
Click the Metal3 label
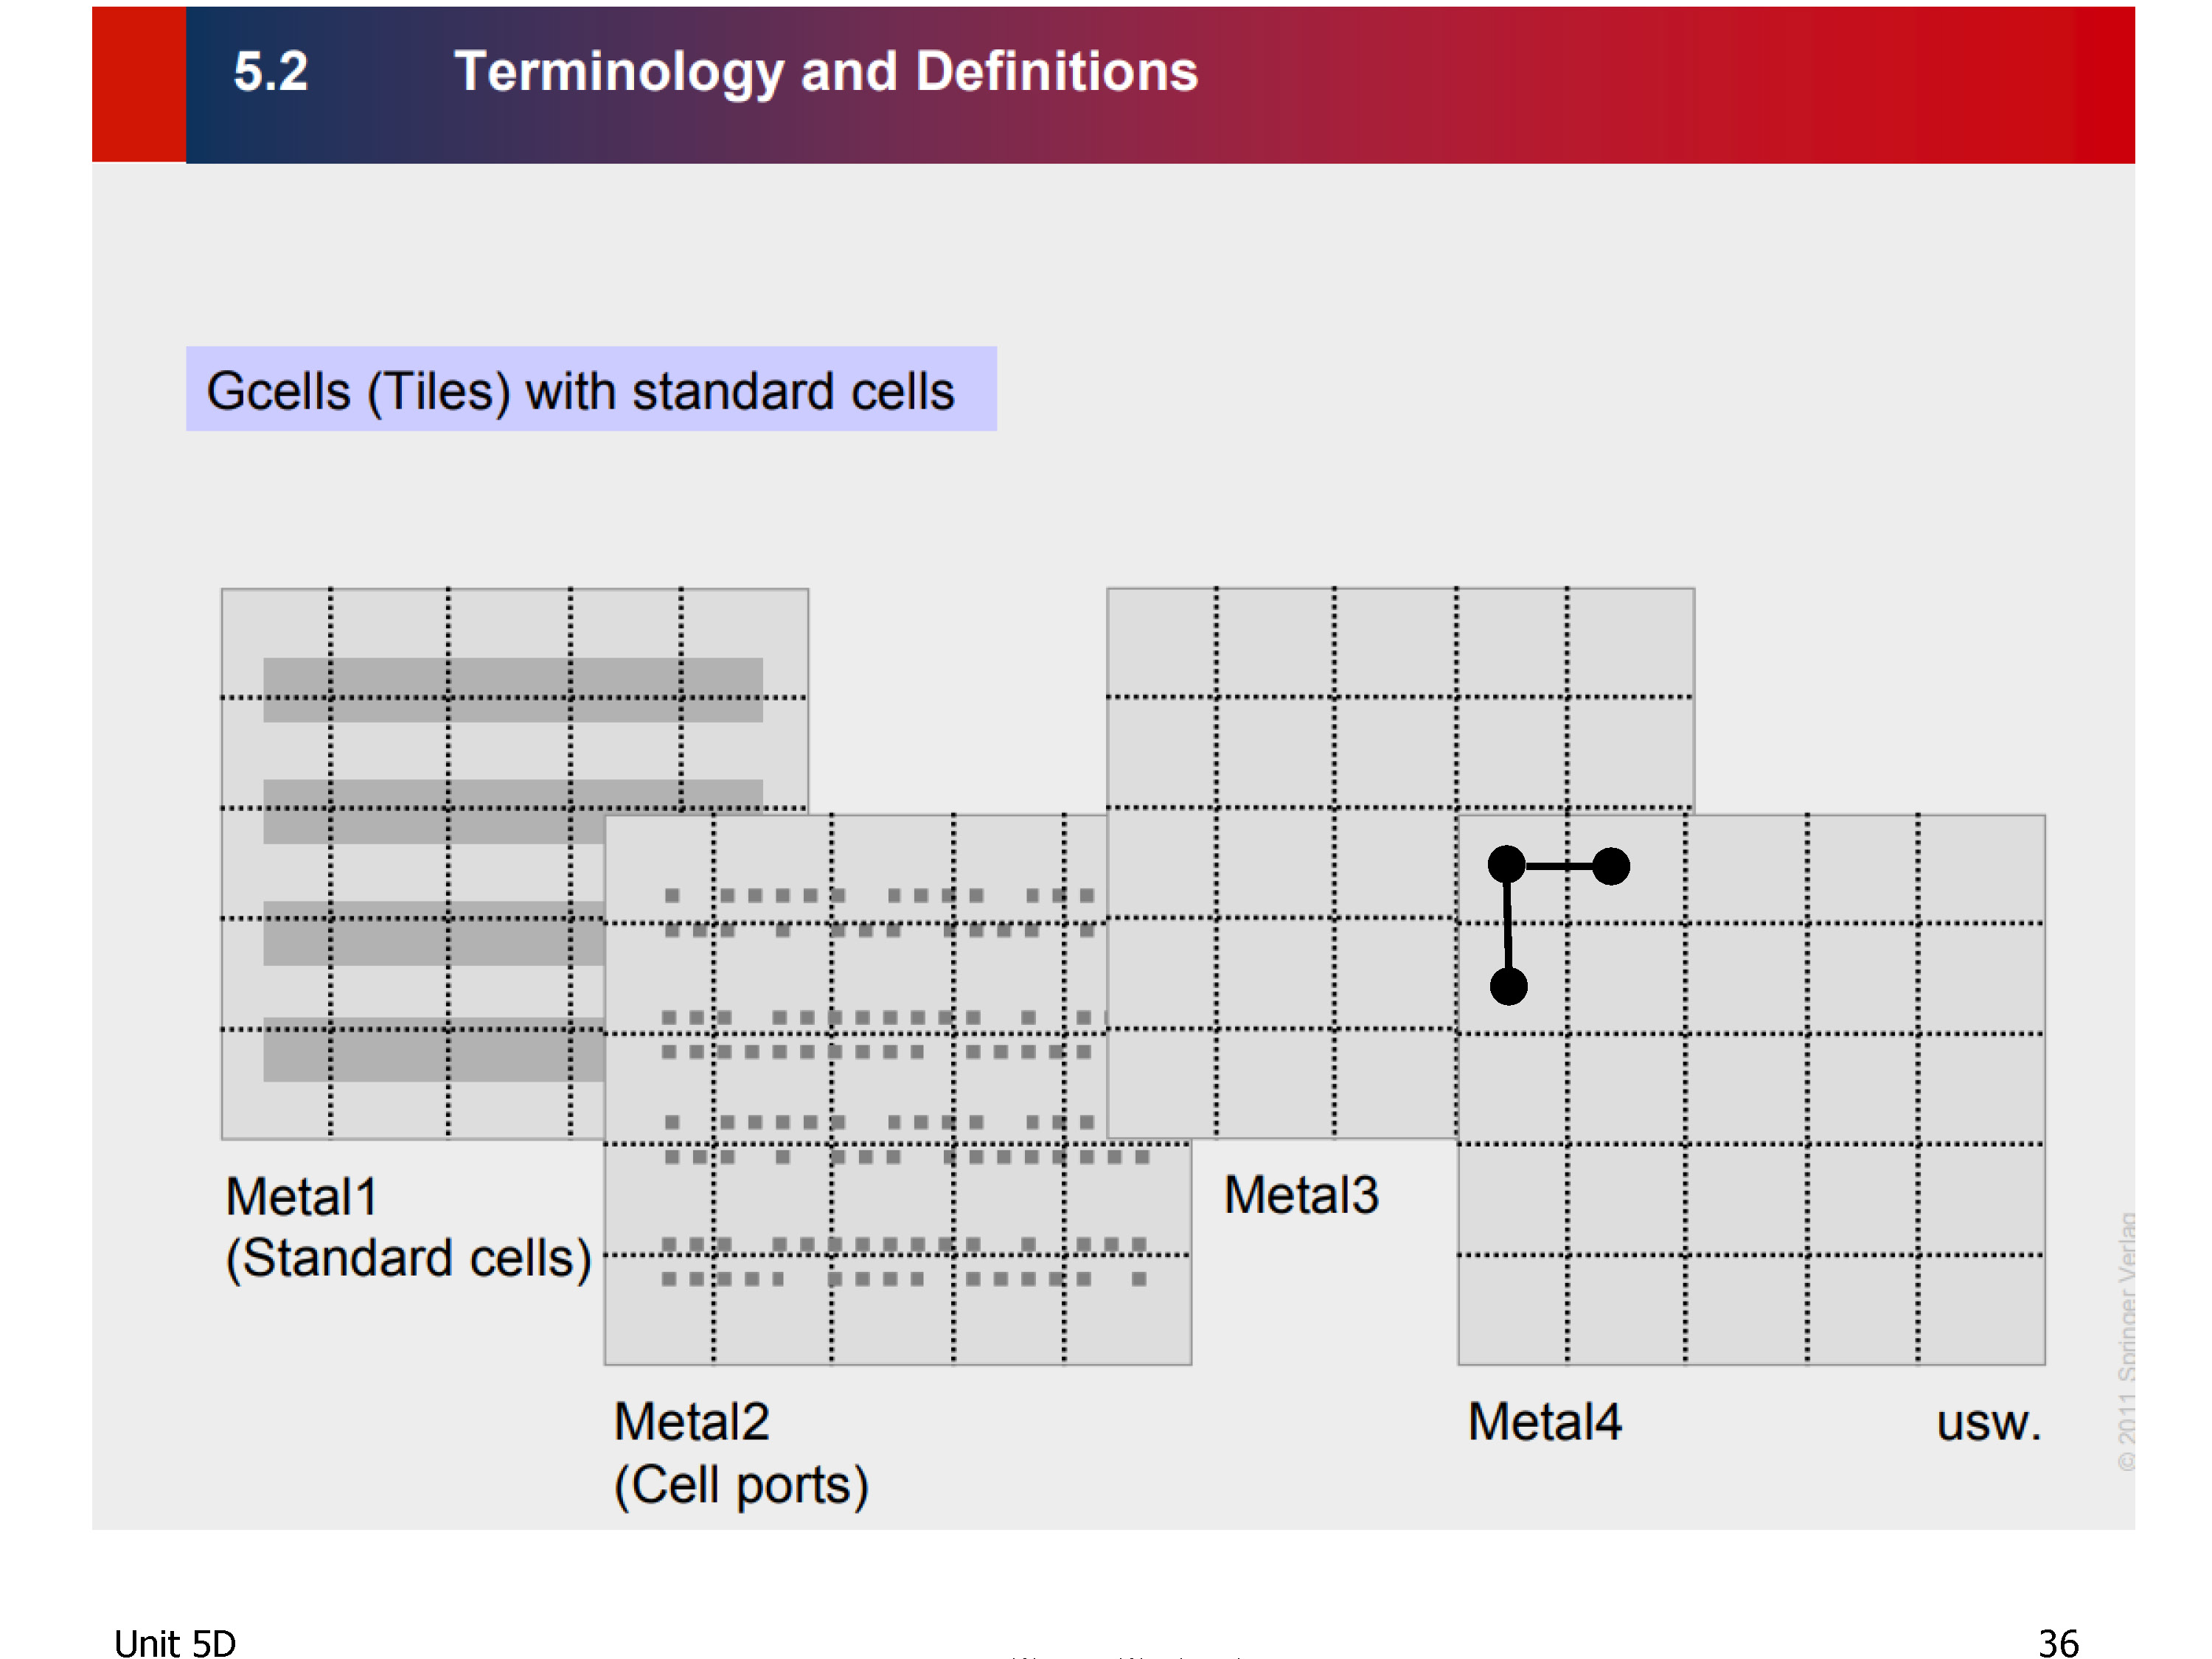1301,1195
